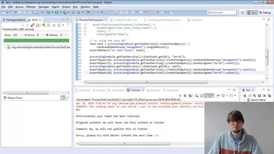Click Compare Actual With Expected icon
The height and width of the screenshot is (154, 274).
(x=68, y=98)
